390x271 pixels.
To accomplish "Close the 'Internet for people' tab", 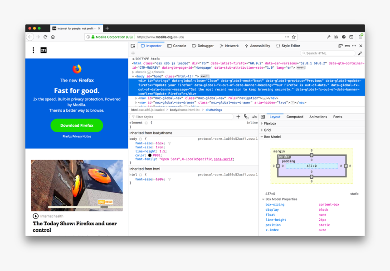I will [x=99, y=29].
